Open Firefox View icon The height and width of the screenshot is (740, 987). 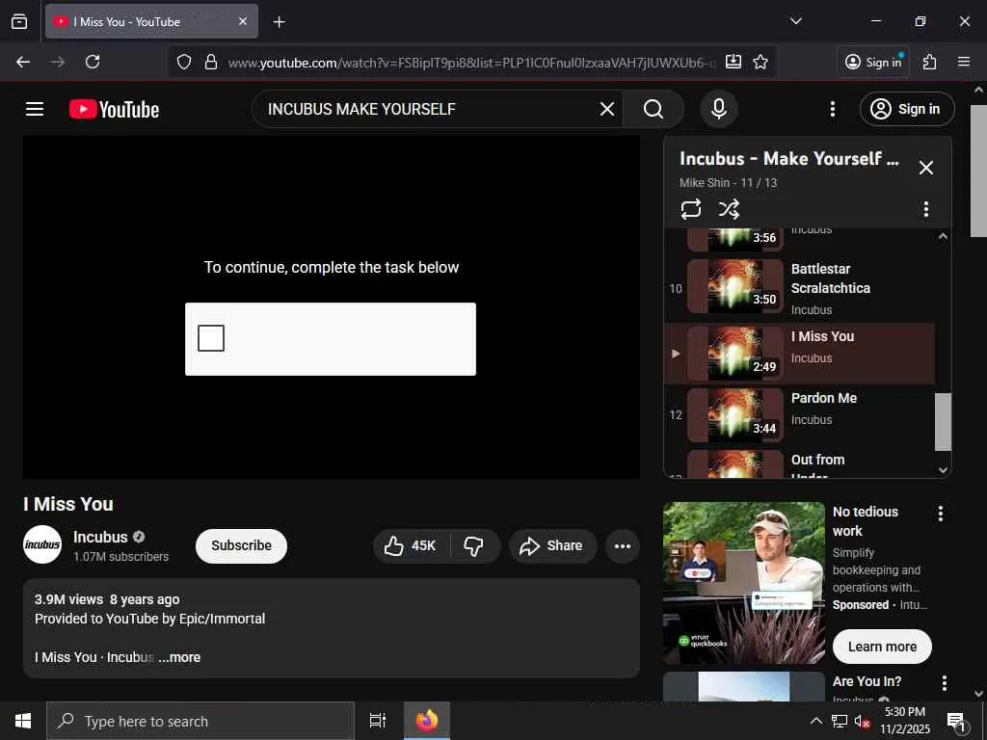(19, 21)
